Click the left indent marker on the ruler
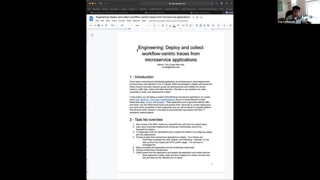320x180 pixels. 129,29
